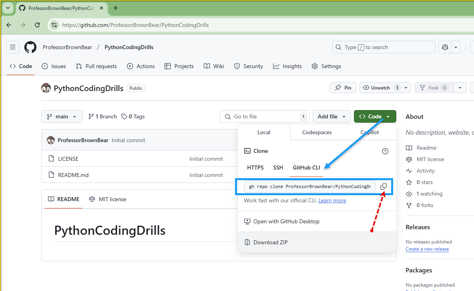Screen dimensions: 474x291
Task: Open the Projects tab
Action: point(179,66)
